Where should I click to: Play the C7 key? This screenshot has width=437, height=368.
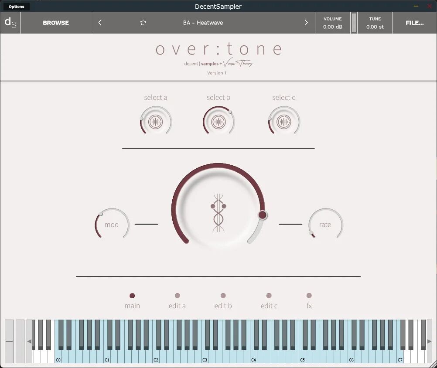[400, 357]
